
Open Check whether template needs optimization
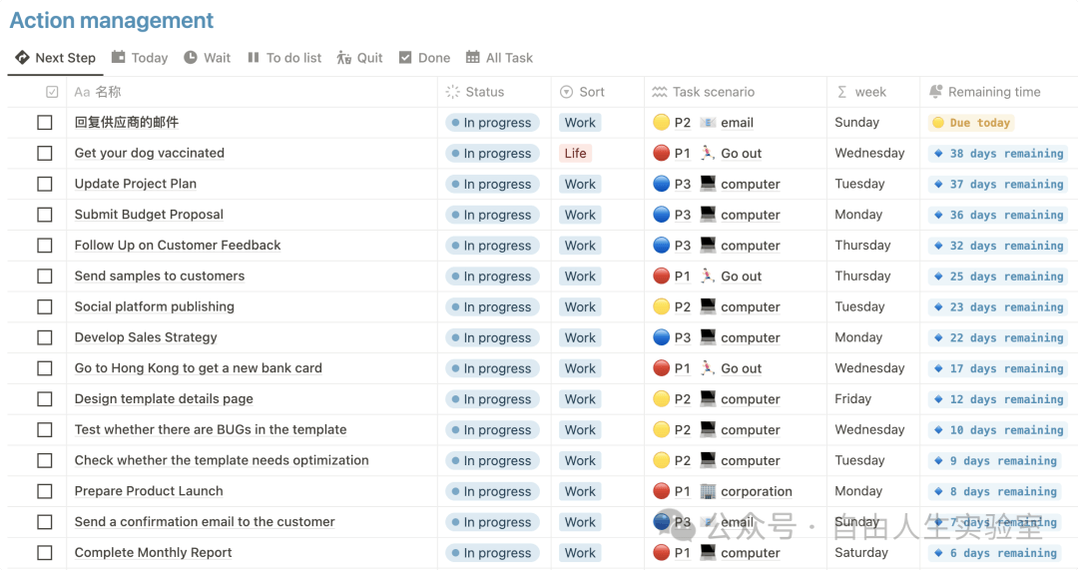pos(222,460)
